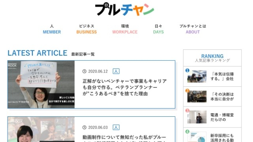Click the number 3 ranking badge
The width and height of the screenshot is (253, 142).
[x=187, y=110]
